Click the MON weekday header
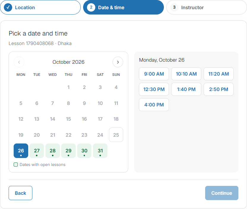Image resolution: width=247 pixels, height=209 pixels. click(x=21, y=74)
